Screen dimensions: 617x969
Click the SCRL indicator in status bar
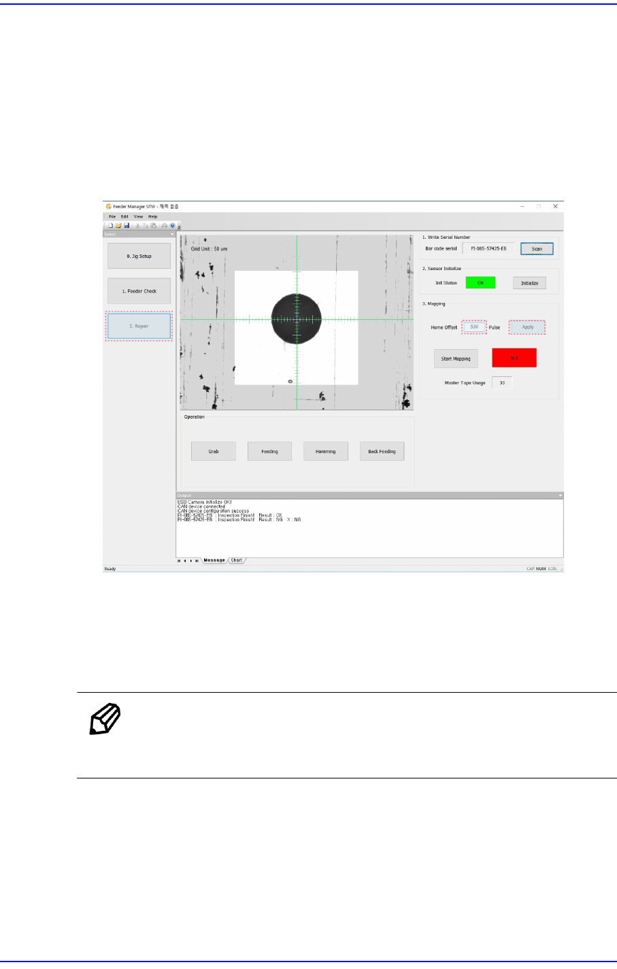point(552,569)
